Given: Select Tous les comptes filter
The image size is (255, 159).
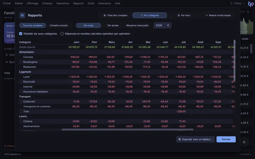Looking at the screenshot, I should [x=33, y=25].
